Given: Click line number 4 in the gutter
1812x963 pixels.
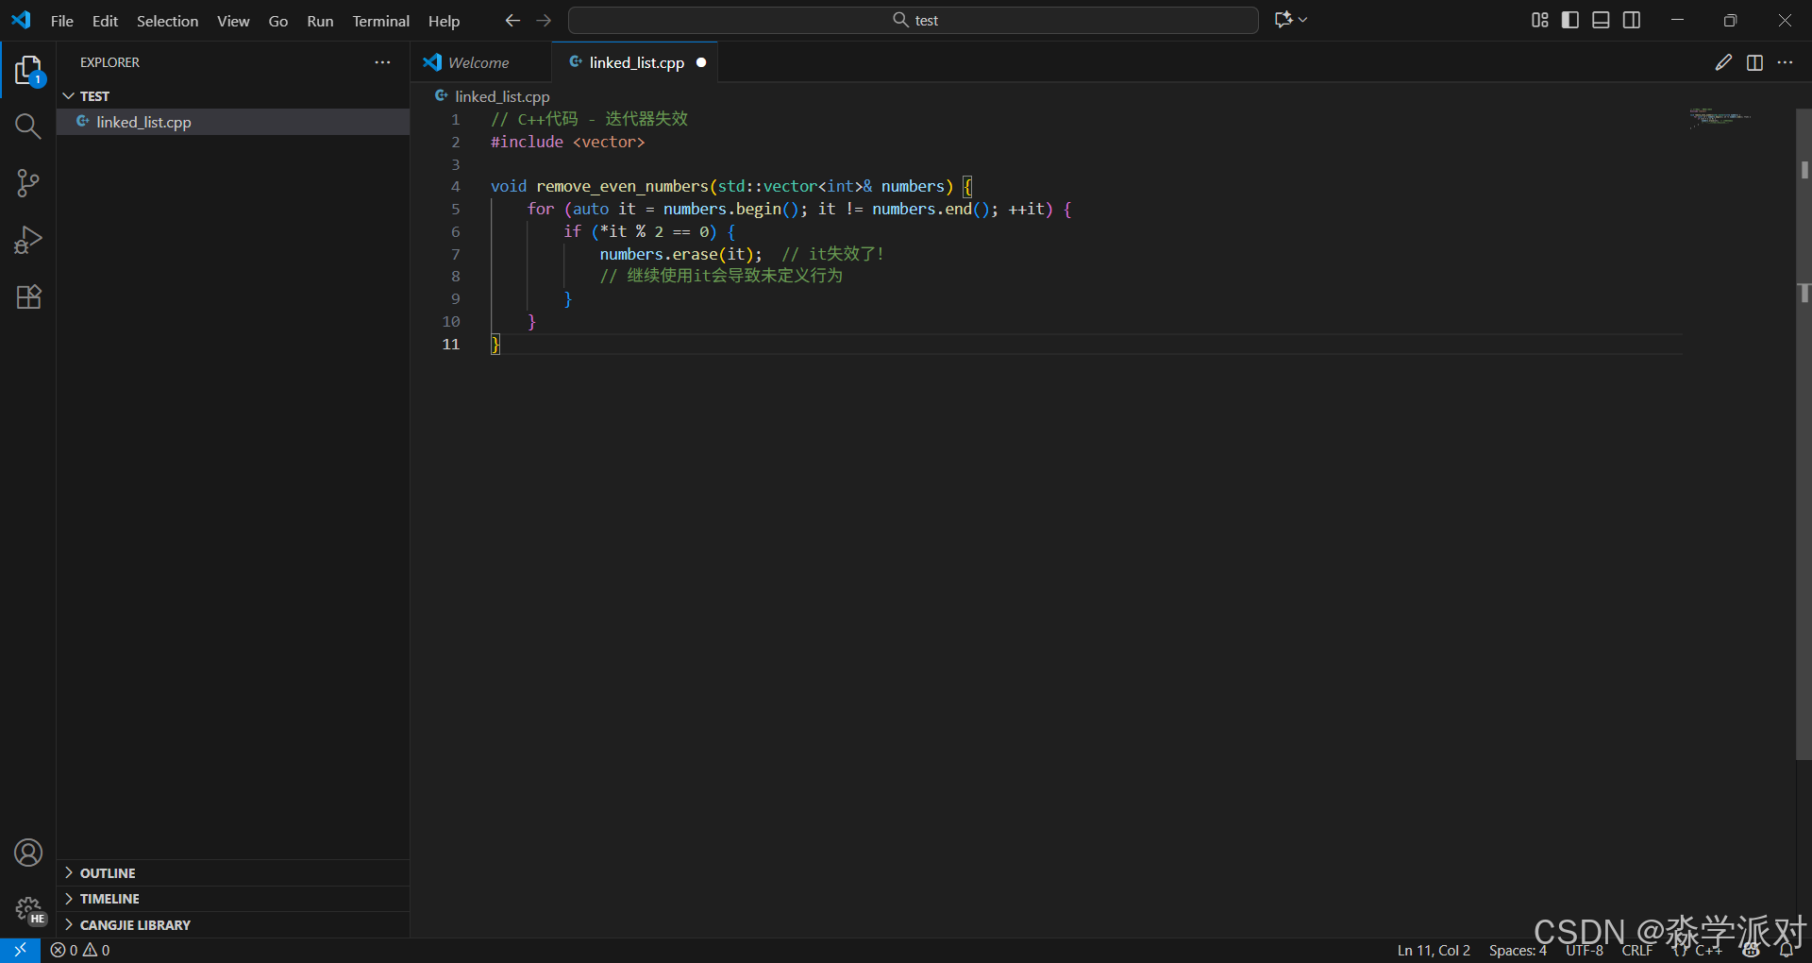Looking at the screenshot, I should [x=455, y=186].
